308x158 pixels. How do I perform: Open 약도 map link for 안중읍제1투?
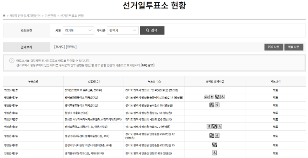[x=275, y=153]
